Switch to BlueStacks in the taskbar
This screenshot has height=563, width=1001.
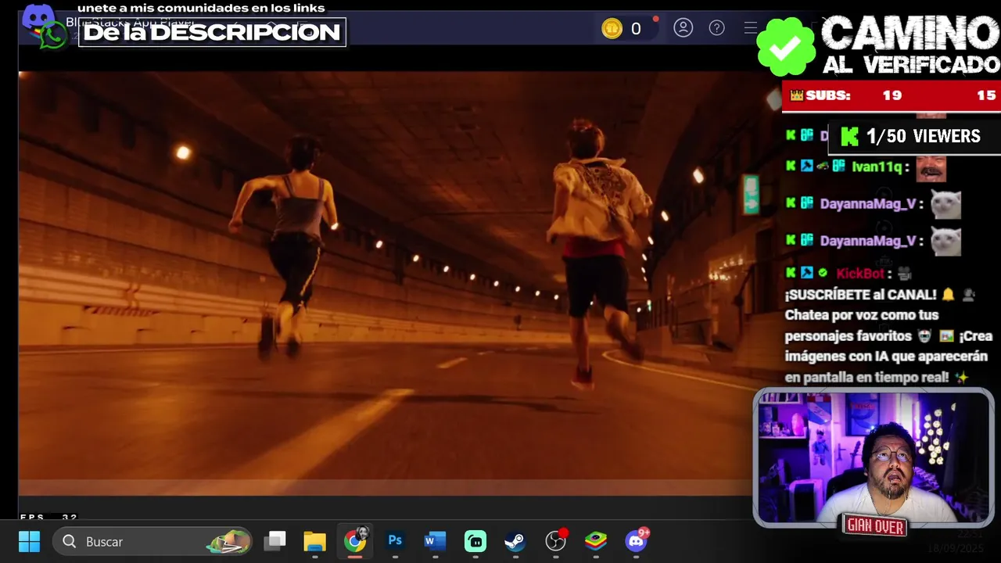pyautogui.click(x=596, y=541)
